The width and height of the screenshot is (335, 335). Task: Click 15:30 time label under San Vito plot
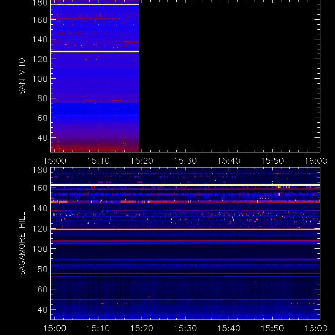pyautogui.click(x=185, y=161)
